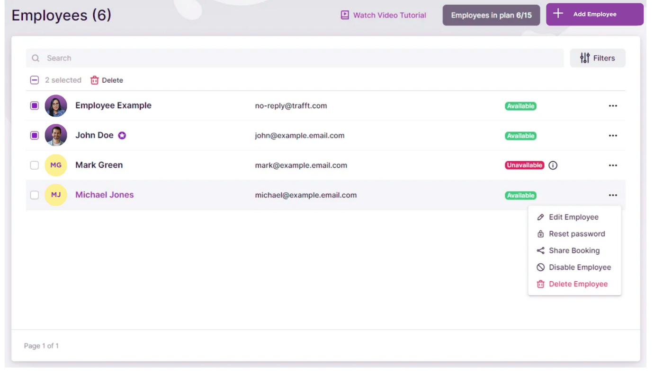
Task: Open the three-dot menu for John Doe
Action: [613, 136]
